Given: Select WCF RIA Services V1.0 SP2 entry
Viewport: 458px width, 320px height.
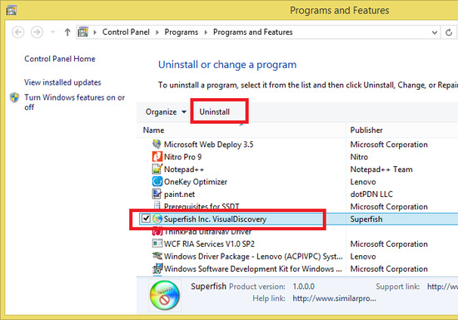Looking at the screenshot, I should pos(209,244).
